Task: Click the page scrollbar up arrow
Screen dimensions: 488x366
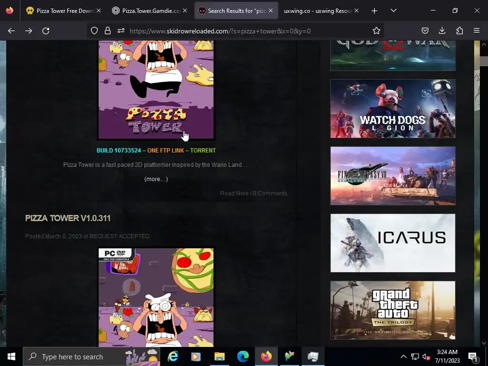Action: (x=484, y=44)
